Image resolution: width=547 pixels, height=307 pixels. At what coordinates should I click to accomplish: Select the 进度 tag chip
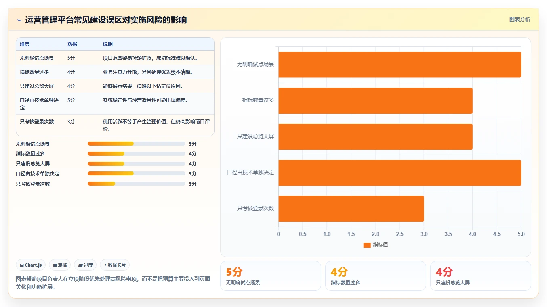(85, 265)
